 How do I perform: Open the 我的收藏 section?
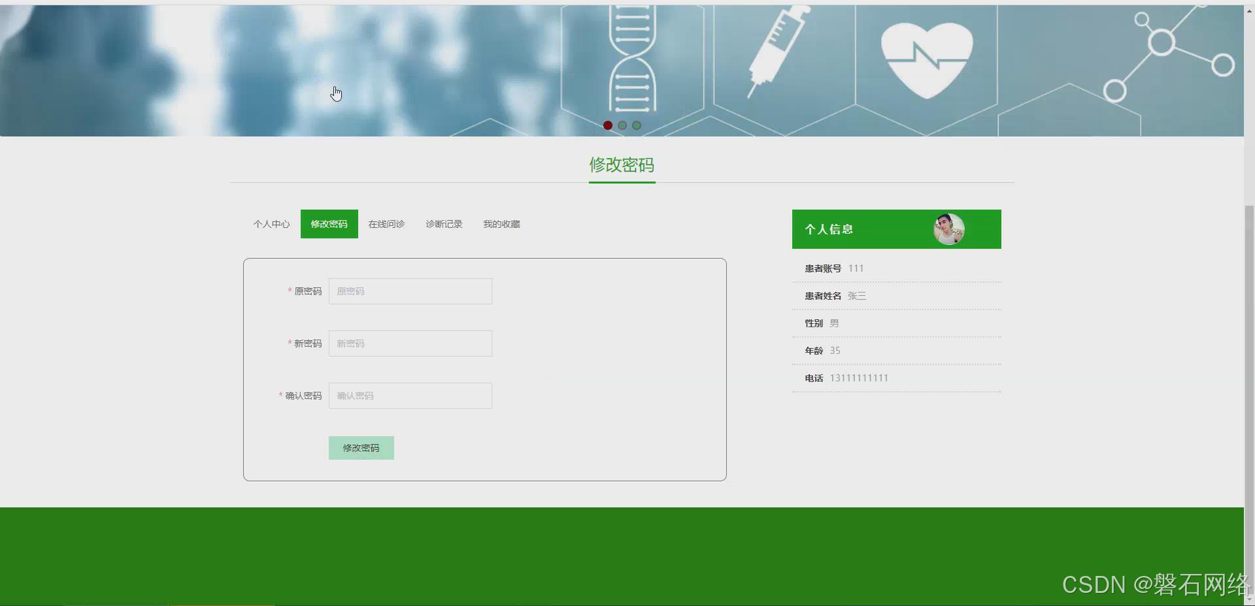(501, 224)
